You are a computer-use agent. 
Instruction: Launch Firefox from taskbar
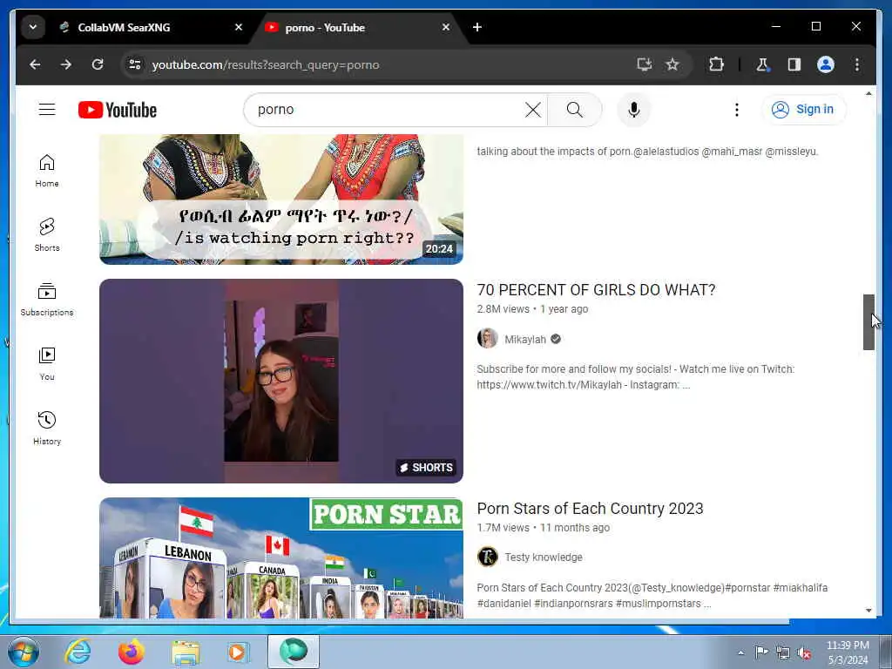(132, 652)
